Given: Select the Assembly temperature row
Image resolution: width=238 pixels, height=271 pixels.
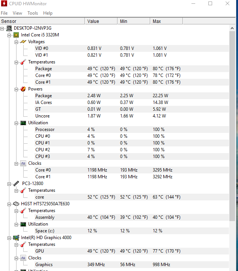Looking at the screenshot, I should 132,217.
